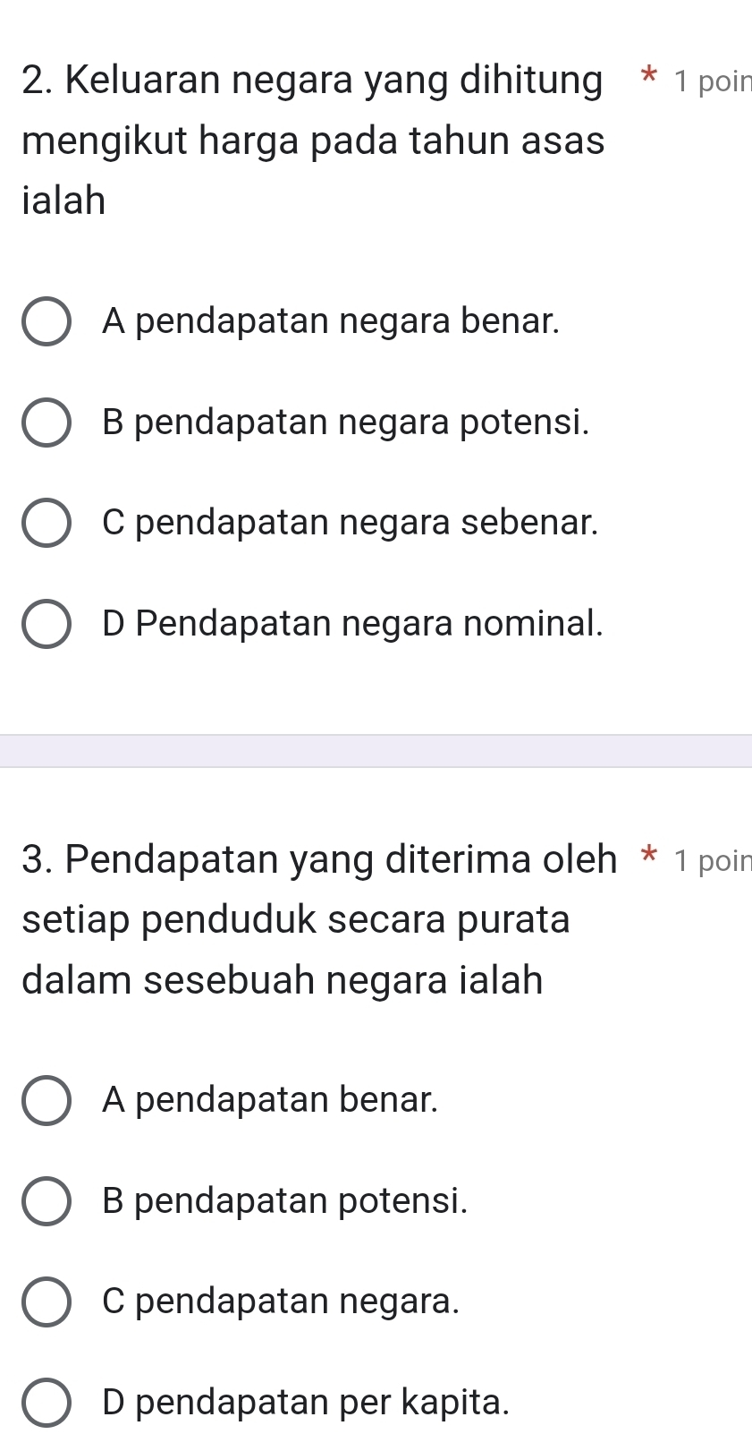The height and width of the screenshot is (1434, 752).
Task: Choose radio circle for 'C pendapatan negara sebenar'
Action: point(46,523)
